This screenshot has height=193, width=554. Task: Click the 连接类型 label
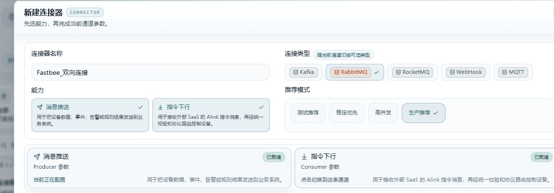pyautogui.click(x=297, y=54)
